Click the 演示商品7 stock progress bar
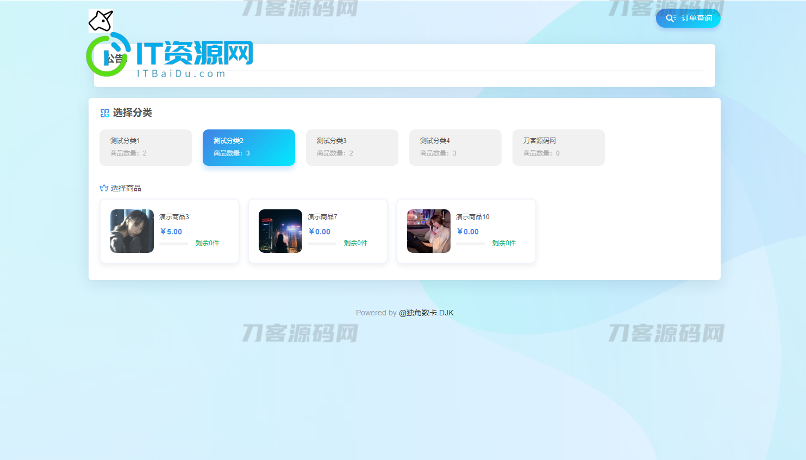 tap(322, 244)
